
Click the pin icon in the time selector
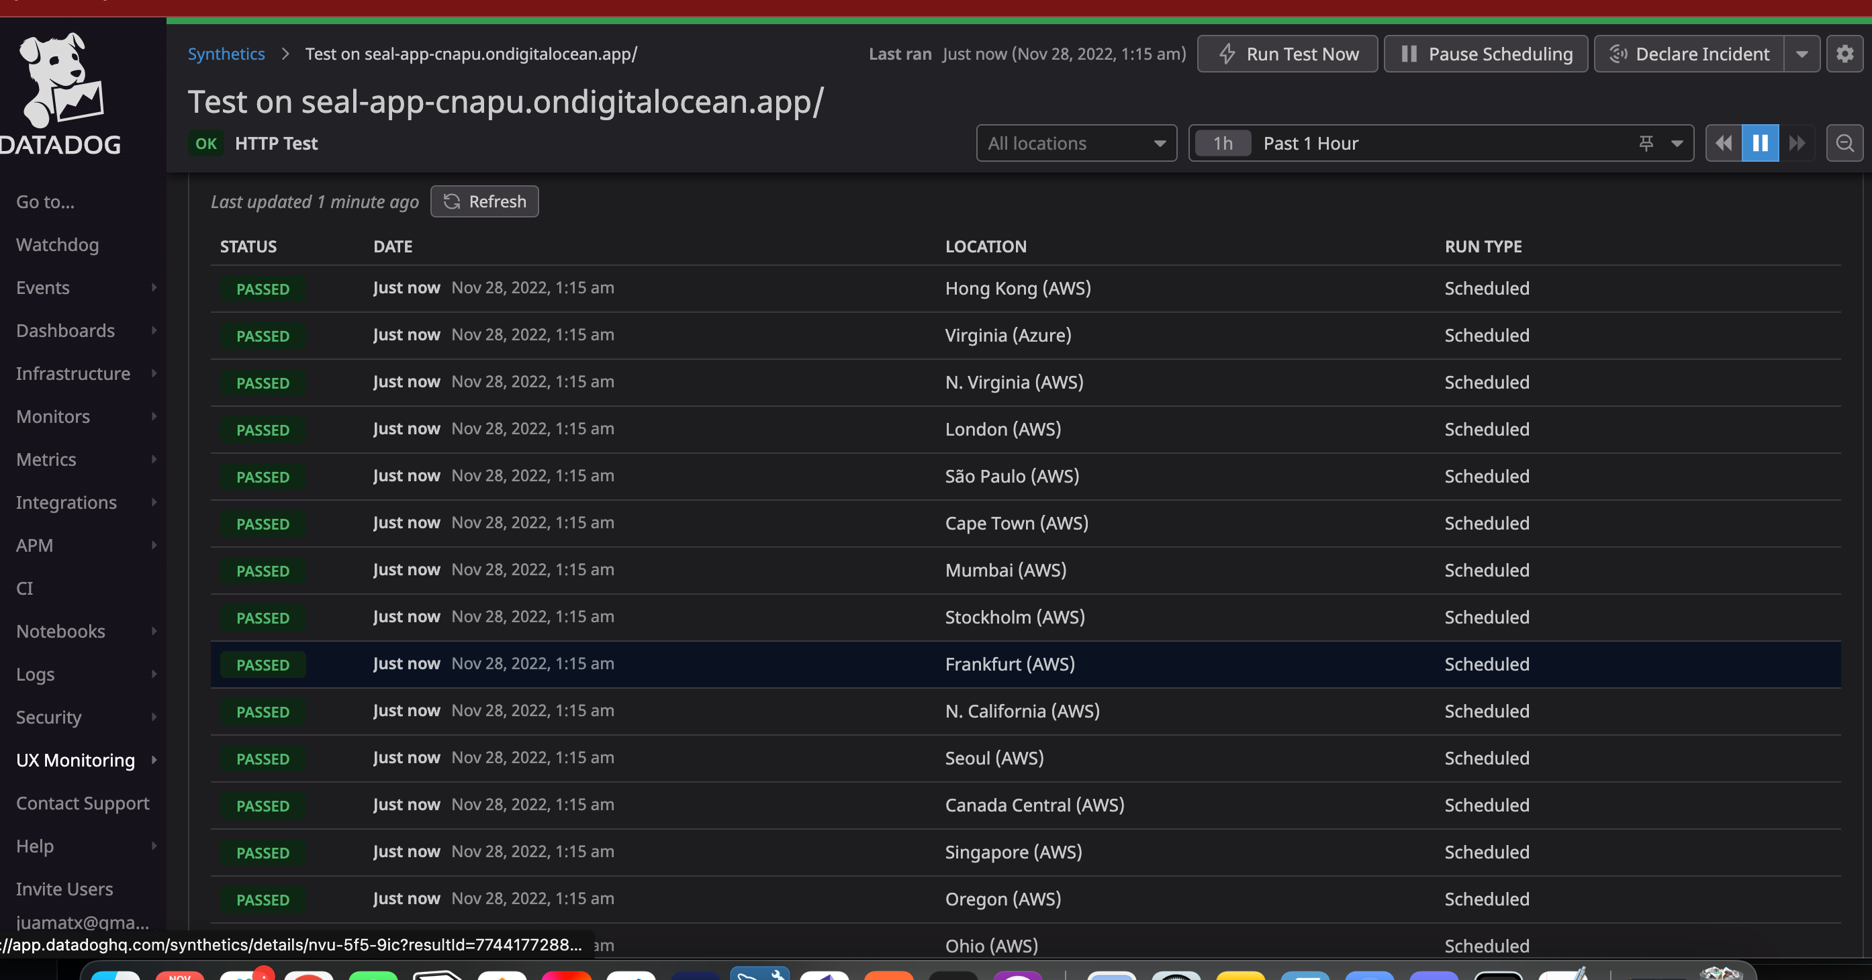tap(1646, 143)
